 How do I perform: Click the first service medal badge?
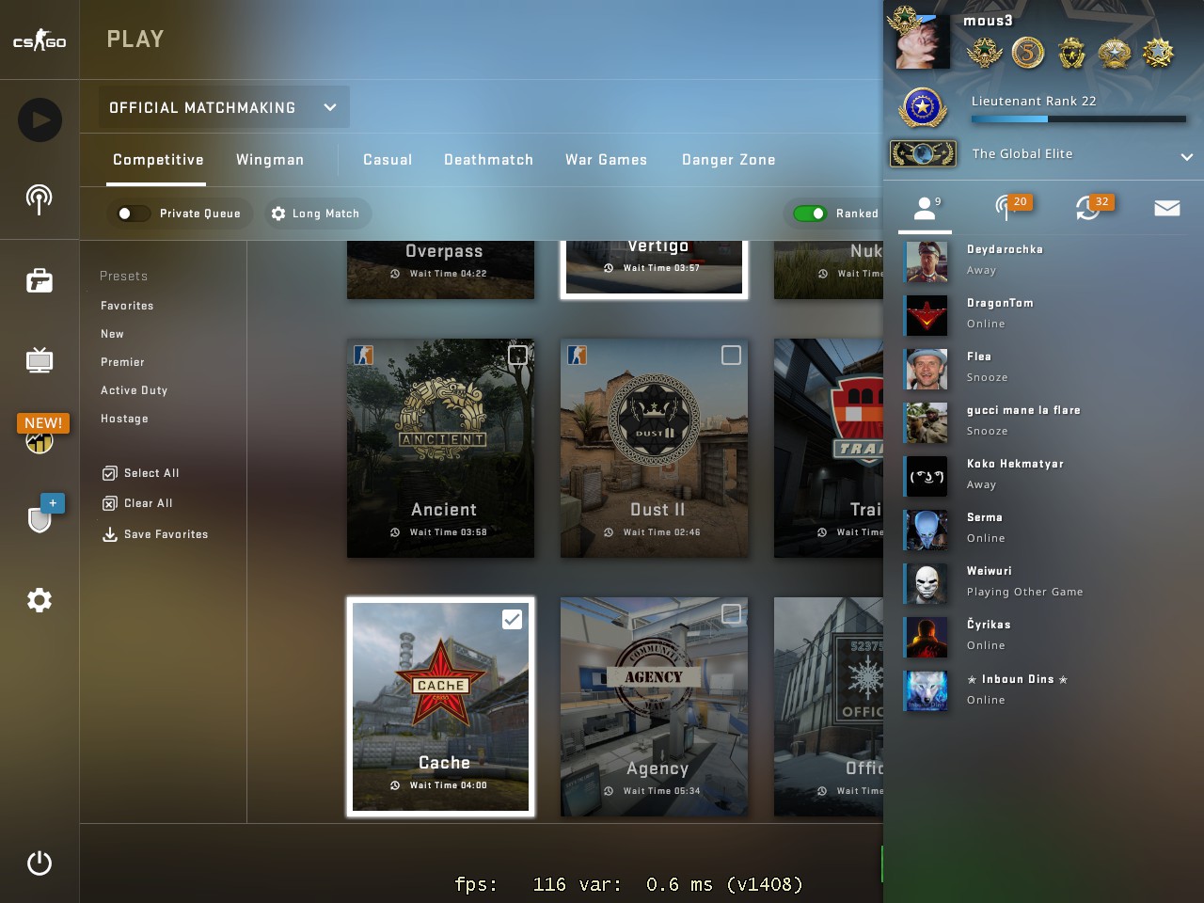(x=985, y=53)
